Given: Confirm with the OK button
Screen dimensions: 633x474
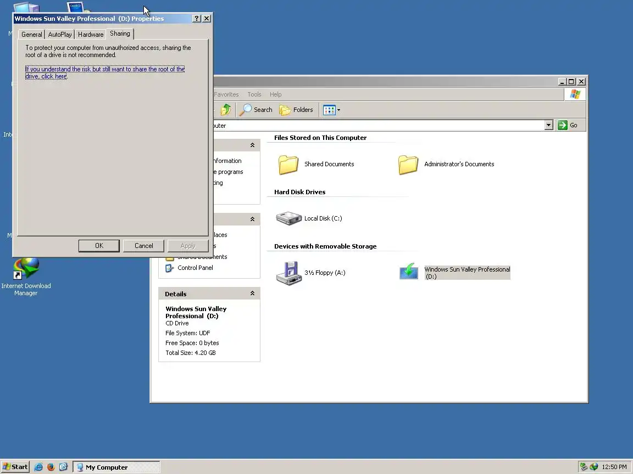Looking at the screenshot, I should [x=99, y=245].
